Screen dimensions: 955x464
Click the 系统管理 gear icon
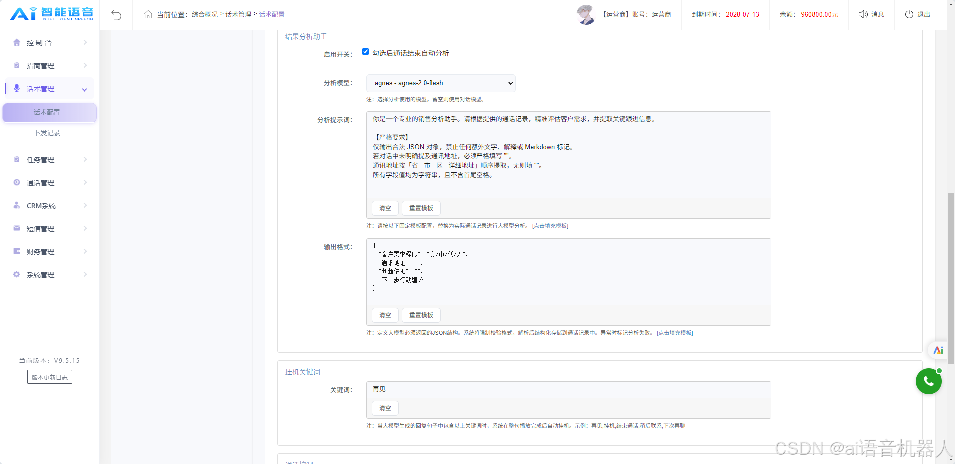17,274
